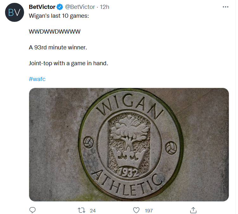Open the tweet's more options menu

click(x=225, y=7)
